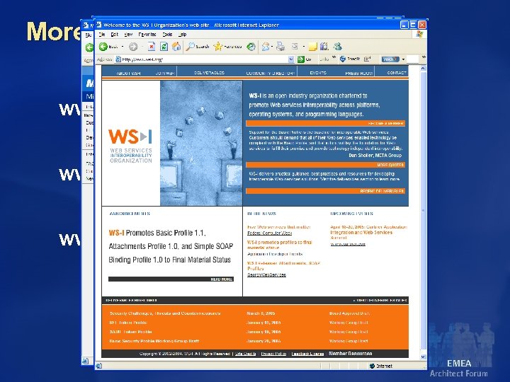Click the BECOME A MEMBER orange bar
This screenshot has width=510, height=382.
(325, 123)
